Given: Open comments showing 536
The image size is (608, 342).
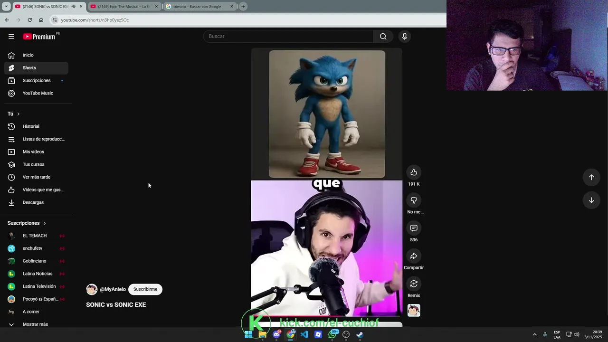Looking at the screenshot, I should point(414,228).
